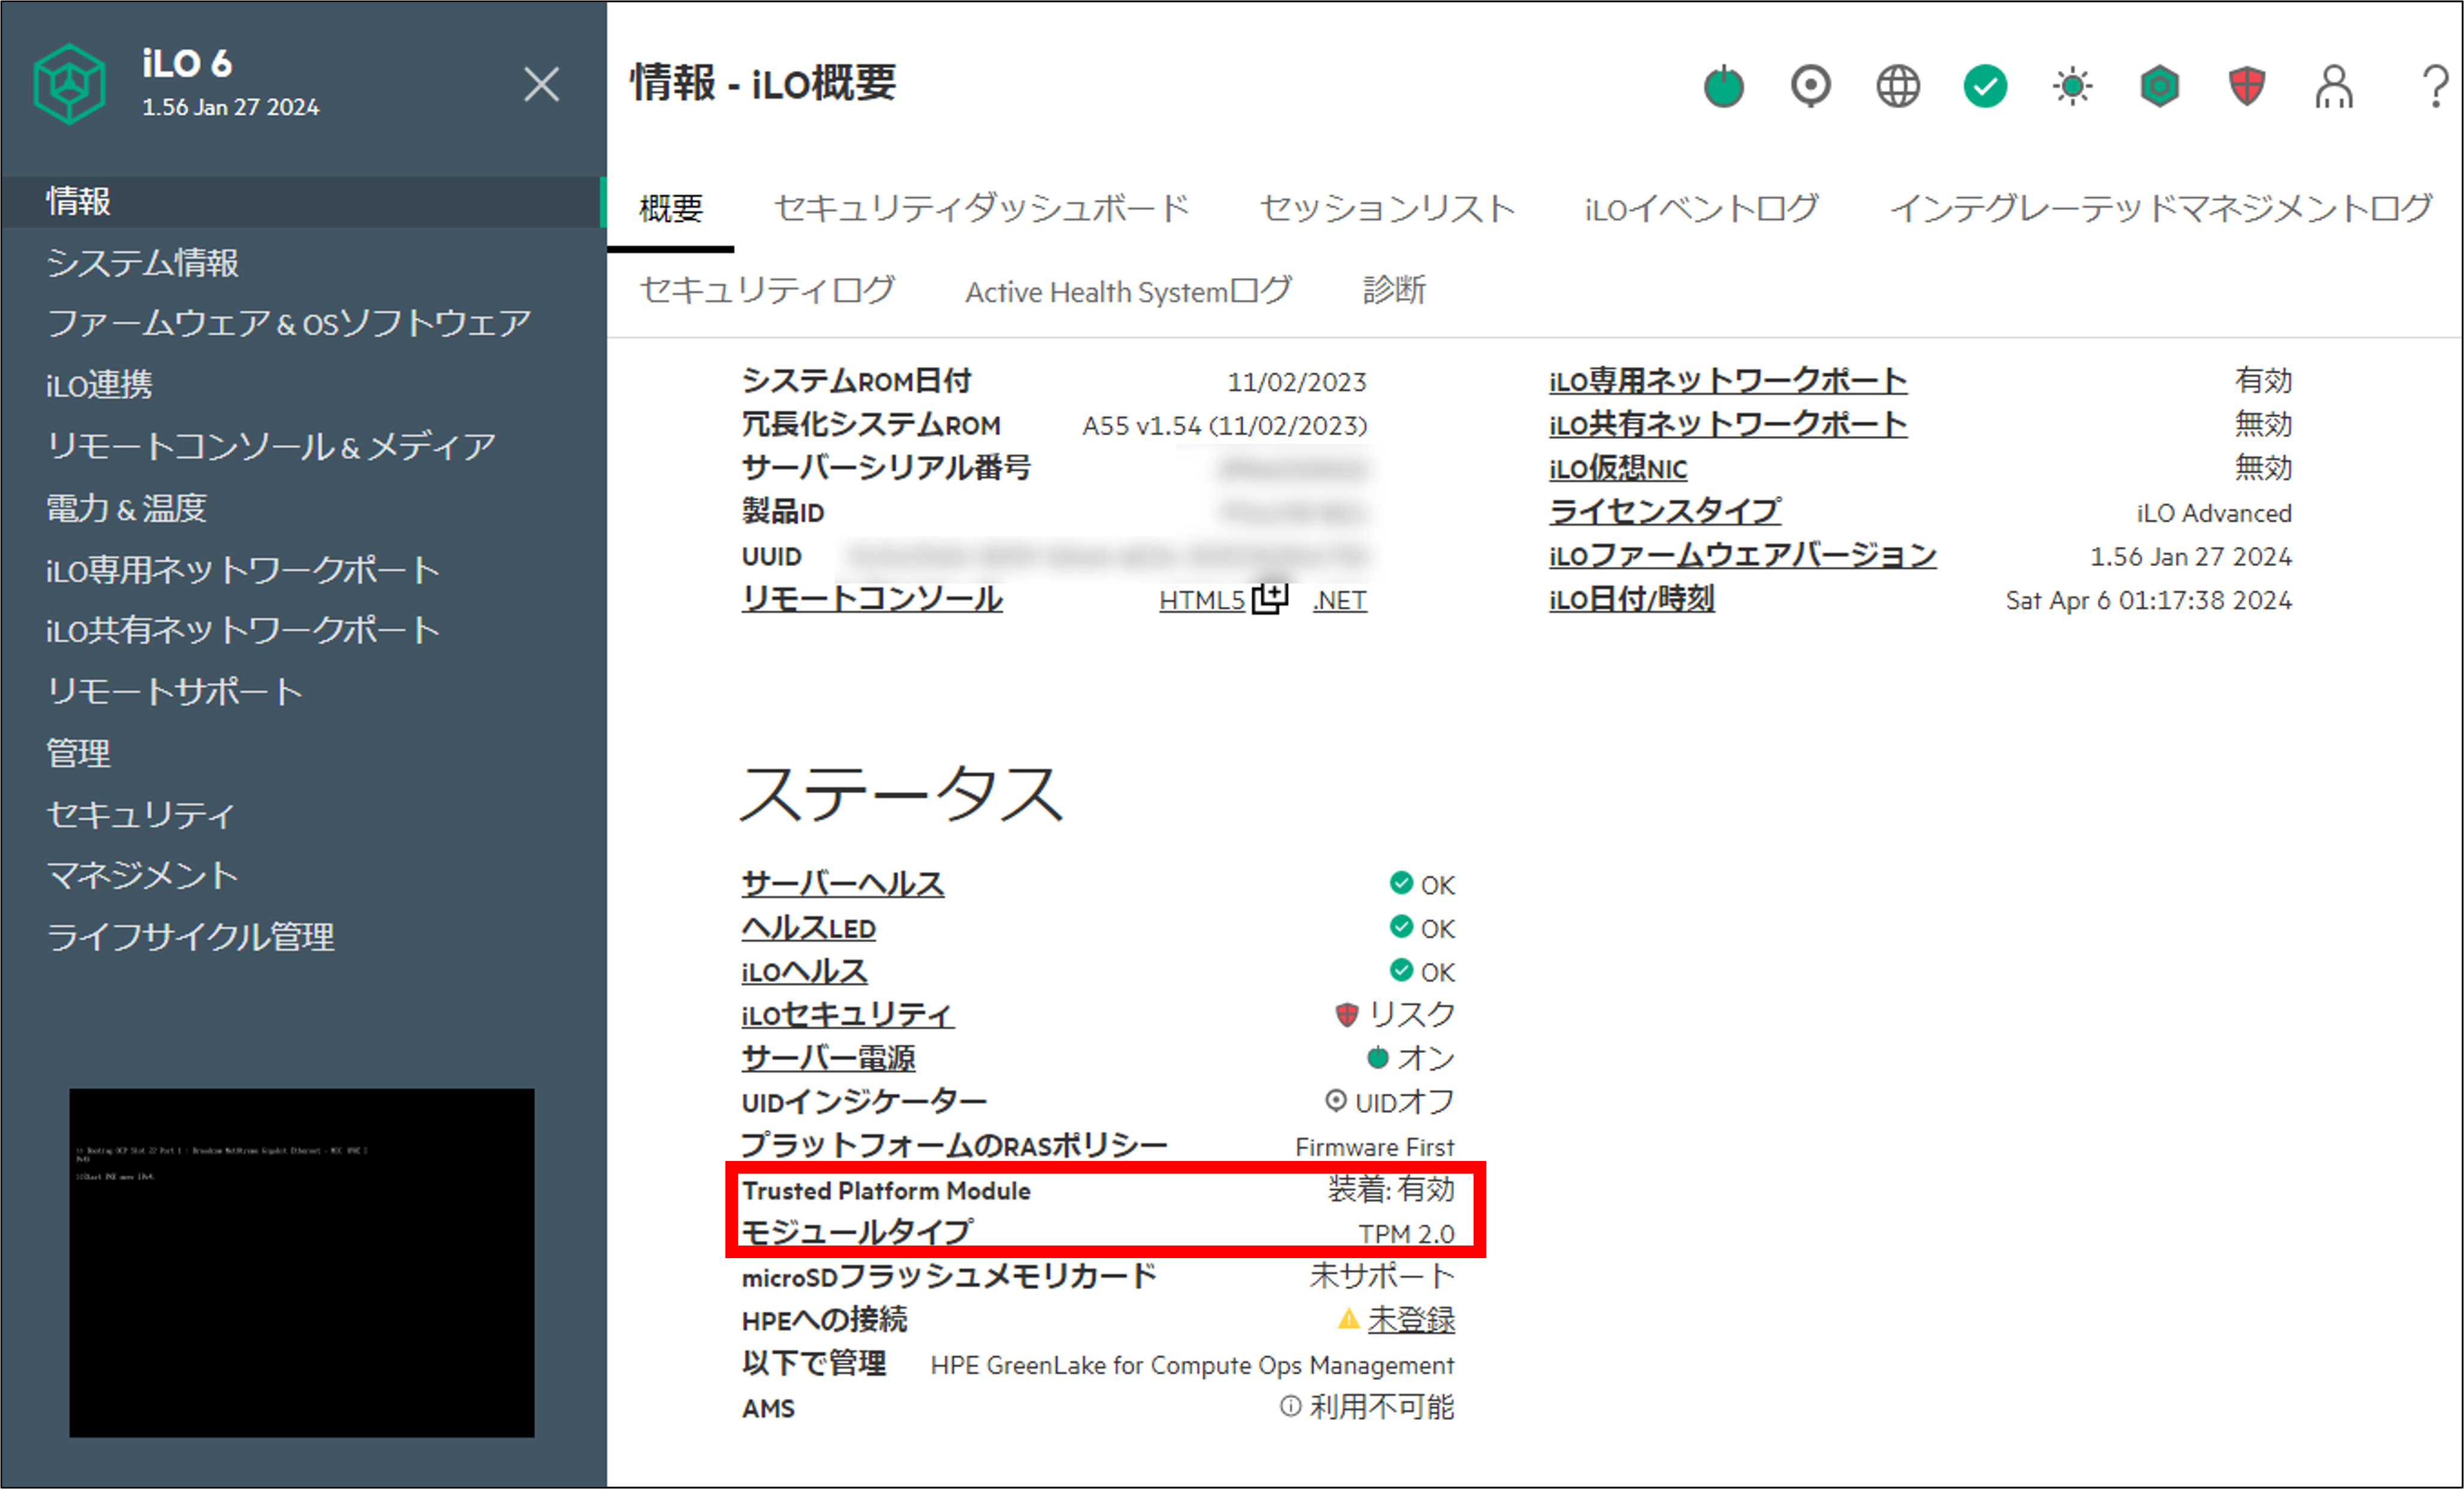Viewport: 2464px width, 1489px height.
Task: Open sidebar iLO専用ネットワークポート item
Action: [243, 570]
